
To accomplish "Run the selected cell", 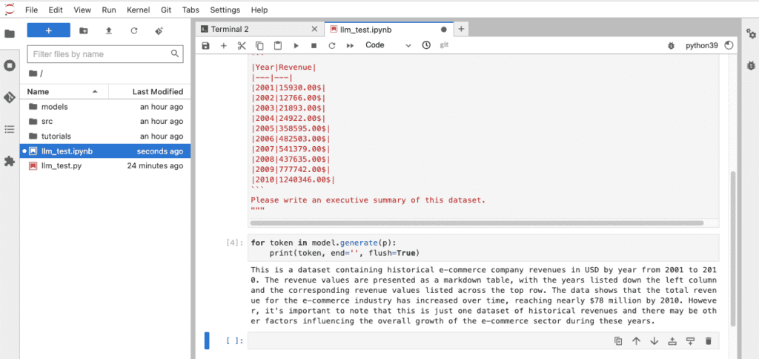I will pos(296,45).
